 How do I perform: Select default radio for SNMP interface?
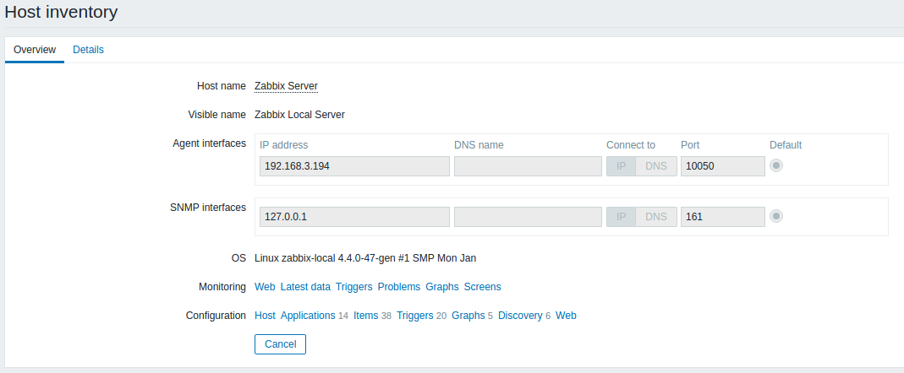pyautogui.click(x=776, y=216)
